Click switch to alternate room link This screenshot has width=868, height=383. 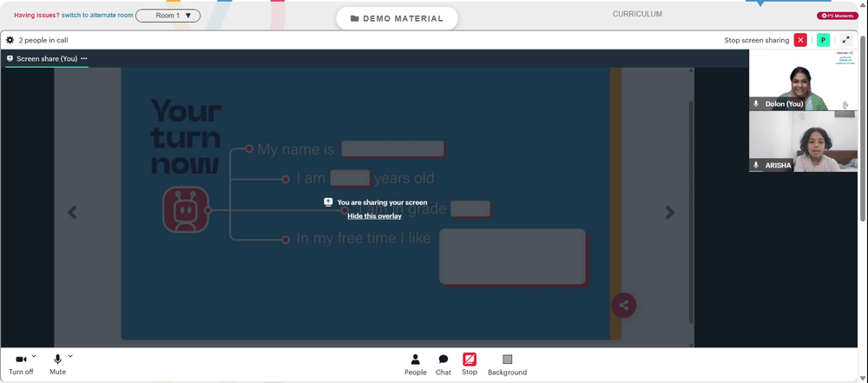[97, 16]
